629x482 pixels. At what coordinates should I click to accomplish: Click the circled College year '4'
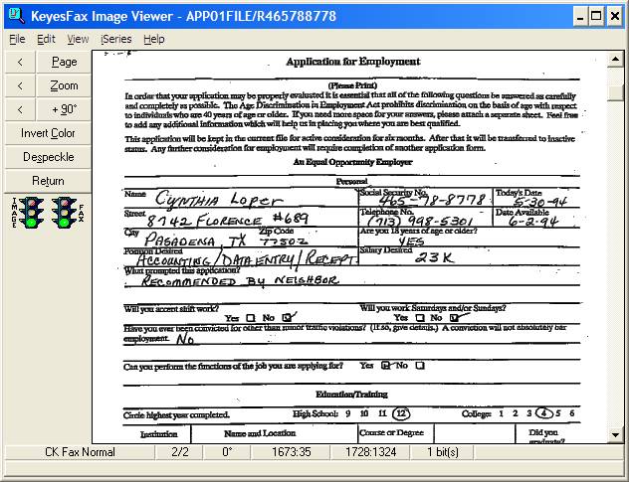point(544,413)
